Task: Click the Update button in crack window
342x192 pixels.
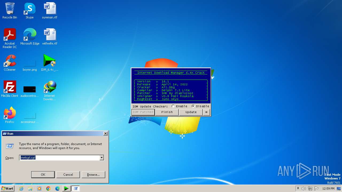Action: 191,112
